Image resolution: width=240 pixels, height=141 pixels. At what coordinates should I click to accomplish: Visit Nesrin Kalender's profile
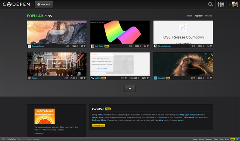[165, 46]
